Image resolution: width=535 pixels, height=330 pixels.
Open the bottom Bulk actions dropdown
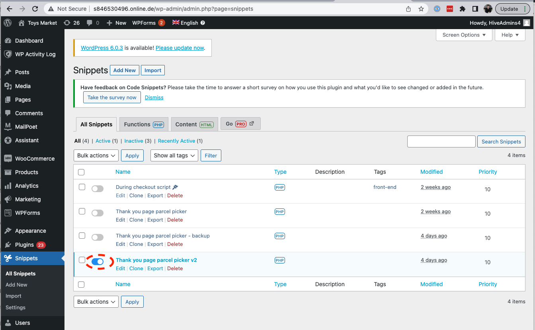pyautogui.click(x=96, y=302)
